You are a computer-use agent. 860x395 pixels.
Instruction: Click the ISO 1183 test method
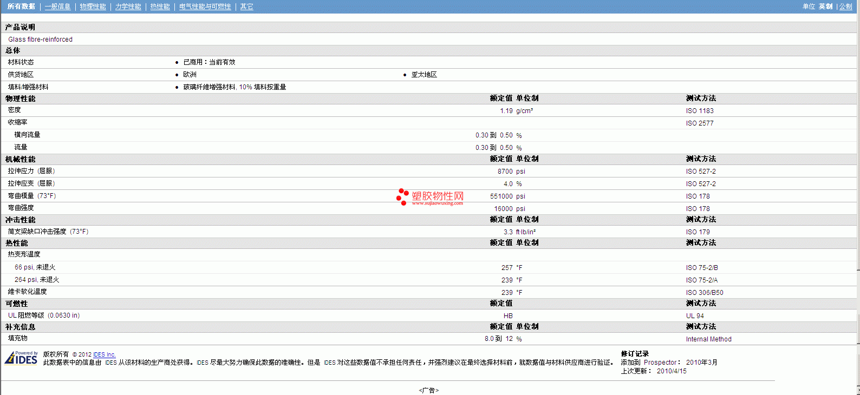click(x=700, y=111)
